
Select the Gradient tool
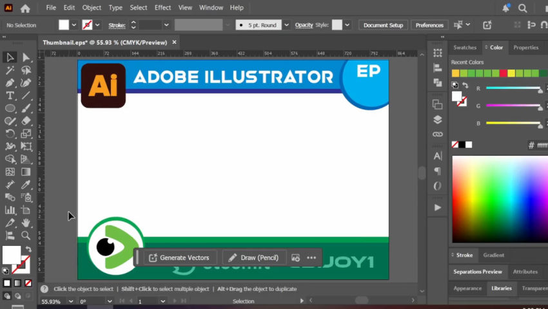tap(26, 172)
